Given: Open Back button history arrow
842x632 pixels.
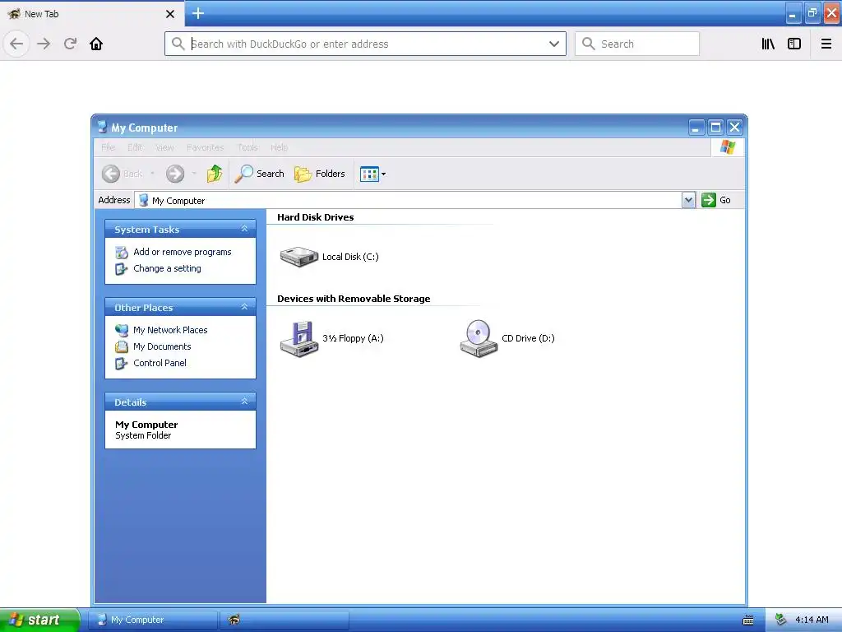Looking at the screenshot, I should 152,174.
